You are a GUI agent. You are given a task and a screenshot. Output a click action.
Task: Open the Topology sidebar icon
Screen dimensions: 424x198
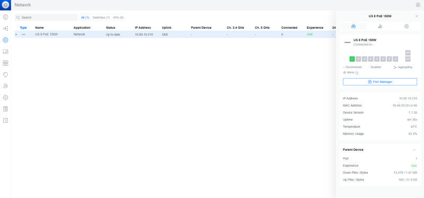[5, 29]
